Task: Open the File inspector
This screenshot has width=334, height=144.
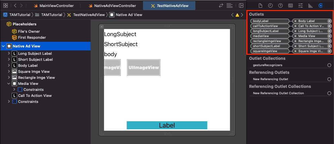Action: tap(260, 6)
